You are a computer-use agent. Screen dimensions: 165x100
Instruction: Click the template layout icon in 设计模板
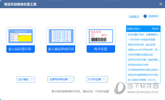31,79
